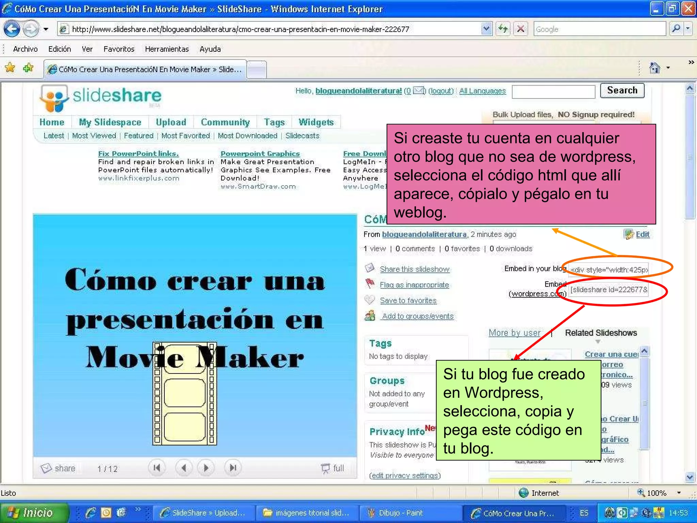This screenshot has height=523, width=697.
Task: Open the search provider dropdown arrow
Action: pyautogui.click(x=688, y=29)
